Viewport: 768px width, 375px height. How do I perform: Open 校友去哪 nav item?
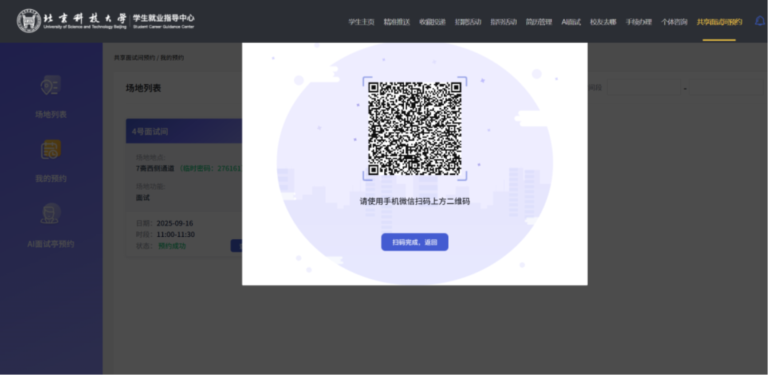click(603, 22)
